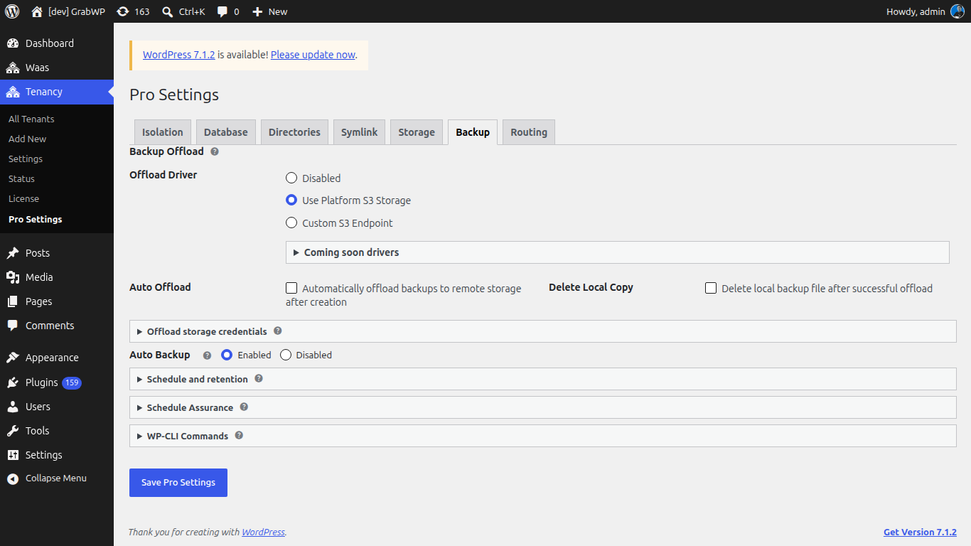
Task: Switch to the Isolation tab
Action: (x=163, y=132)
